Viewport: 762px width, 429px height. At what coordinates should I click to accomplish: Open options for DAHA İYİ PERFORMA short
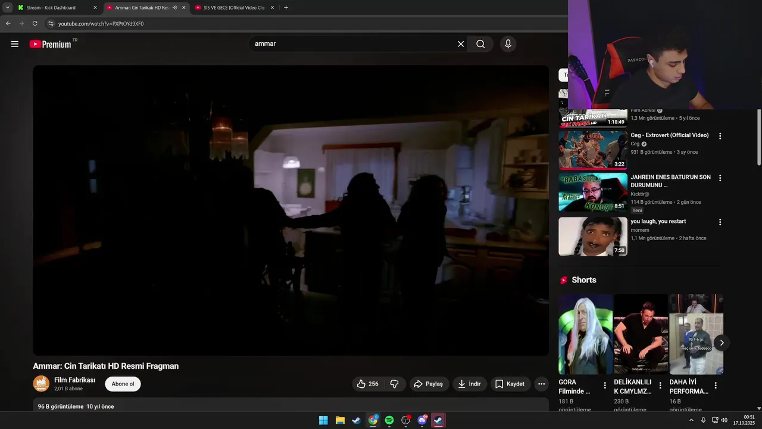tap(716, 386)
